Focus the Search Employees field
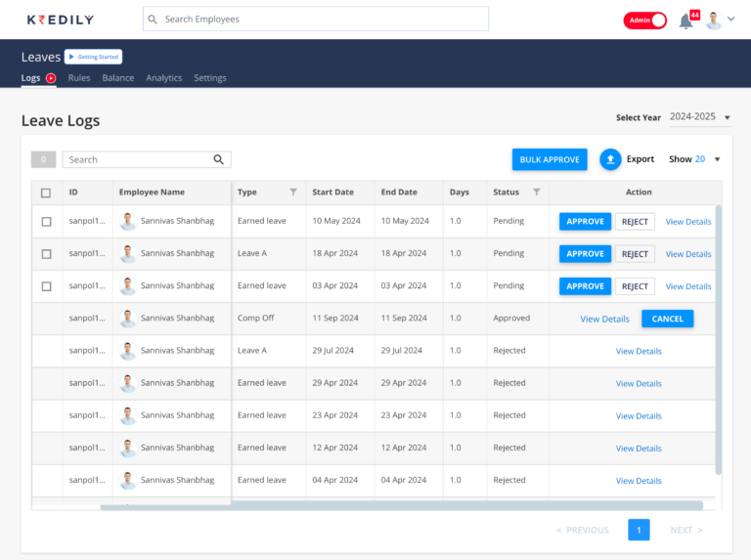The width and height of the screenshot is (751, 560). [x=316, y=20]
